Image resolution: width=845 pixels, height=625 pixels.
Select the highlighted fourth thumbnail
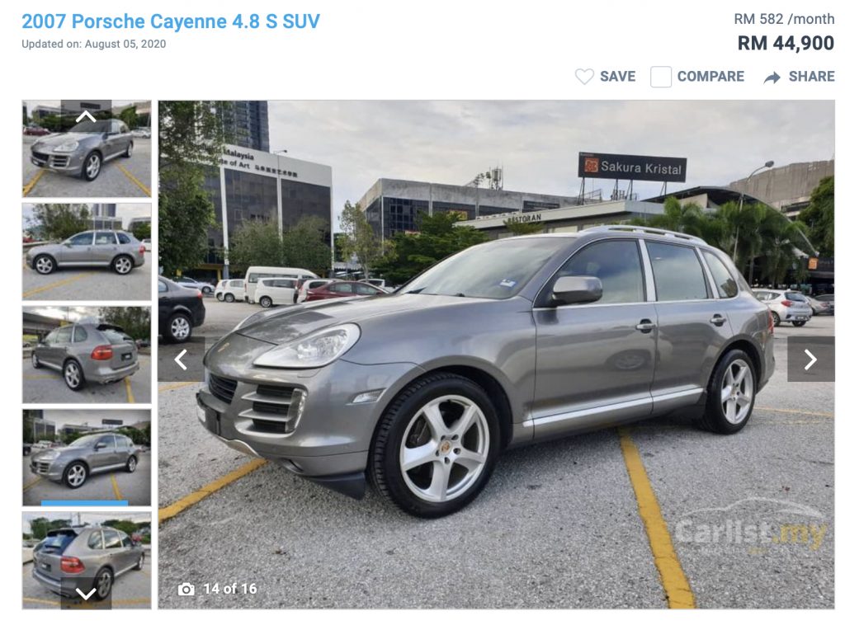pyautogui.click(x=87, y=458)
